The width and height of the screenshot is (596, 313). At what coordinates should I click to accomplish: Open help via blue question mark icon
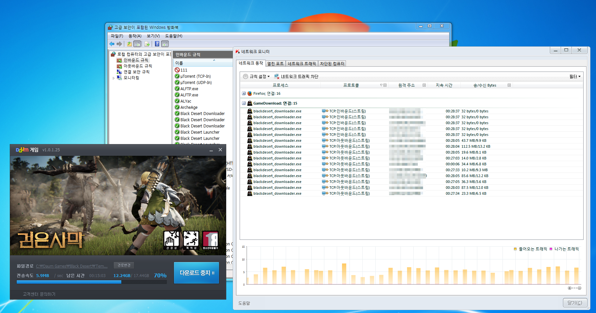click(x=157, y=44)
